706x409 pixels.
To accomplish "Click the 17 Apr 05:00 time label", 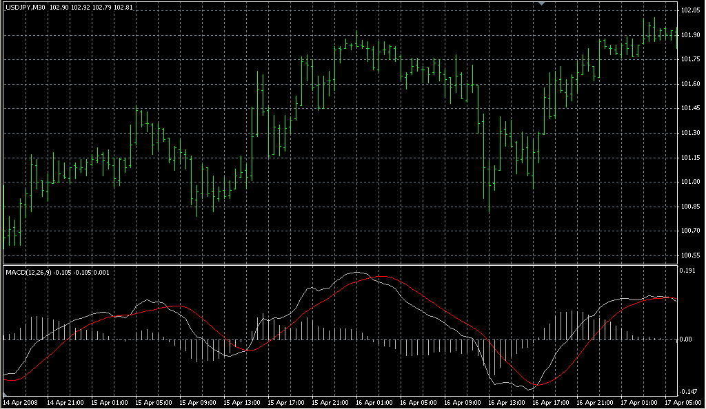I will pos(683,402).
